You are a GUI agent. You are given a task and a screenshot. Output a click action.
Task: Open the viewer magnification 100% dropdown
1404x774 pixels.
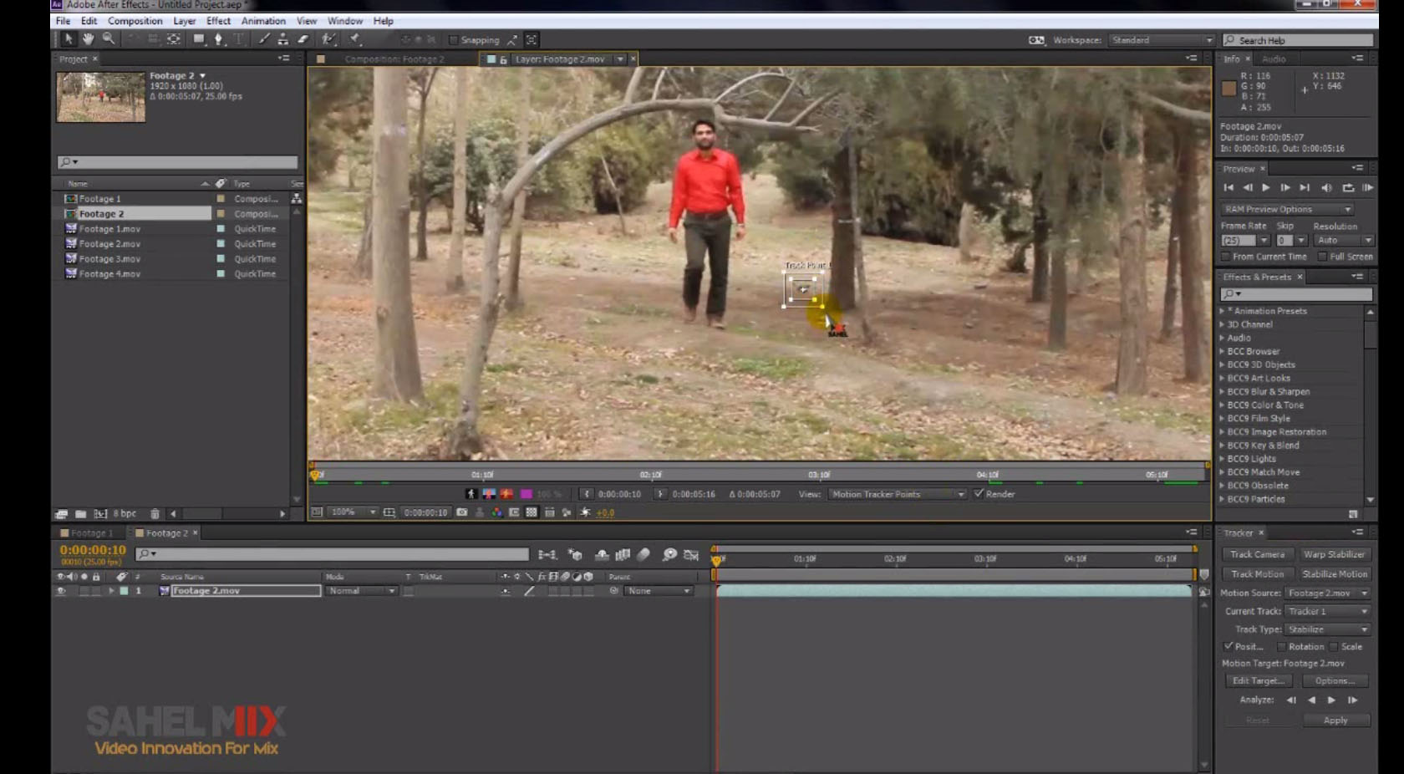tap(352, 512)
